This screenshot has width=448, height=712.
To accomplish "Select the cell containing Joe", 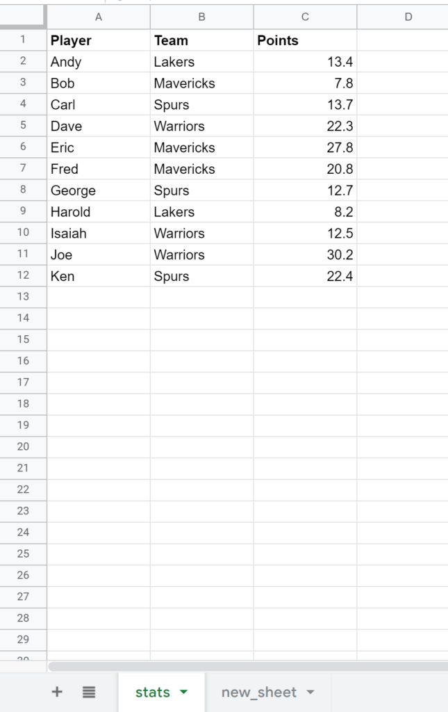I will 98,254.
